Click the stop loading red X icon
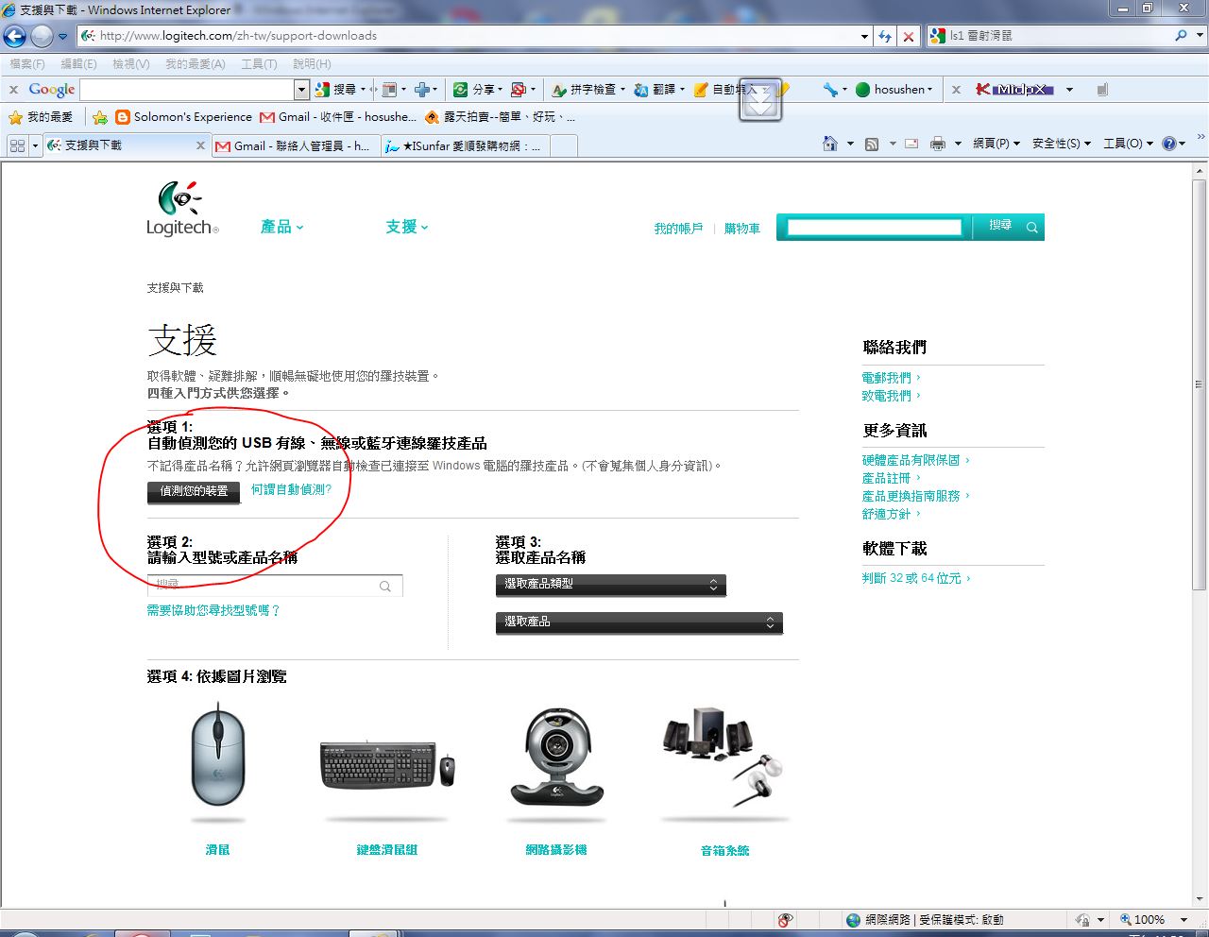The width and height of the screenshot is (1209, 937). pyautogui.click(x=908, y=36)
